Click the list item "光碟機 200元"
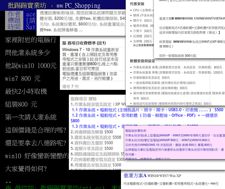The width and height of the screenshot is (225, 189). (143, 41)
